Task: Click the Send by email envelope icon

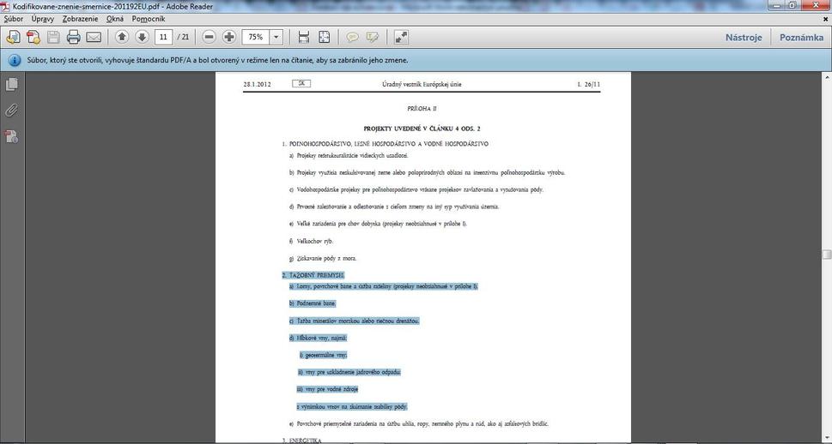Action: point(94,37)
